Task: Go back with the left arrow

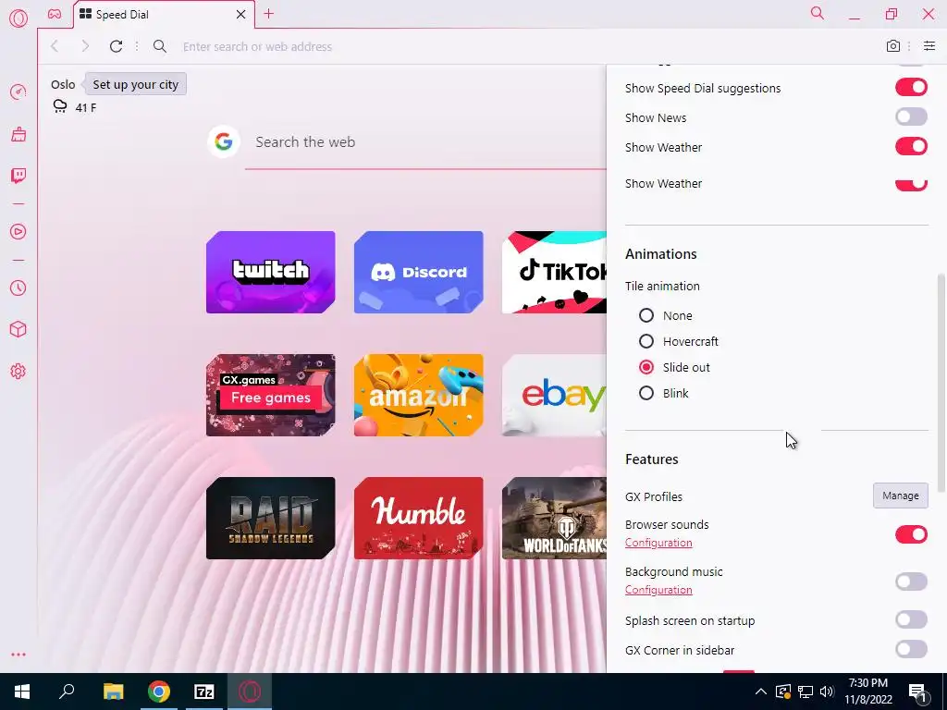Action: click(55, 46)
